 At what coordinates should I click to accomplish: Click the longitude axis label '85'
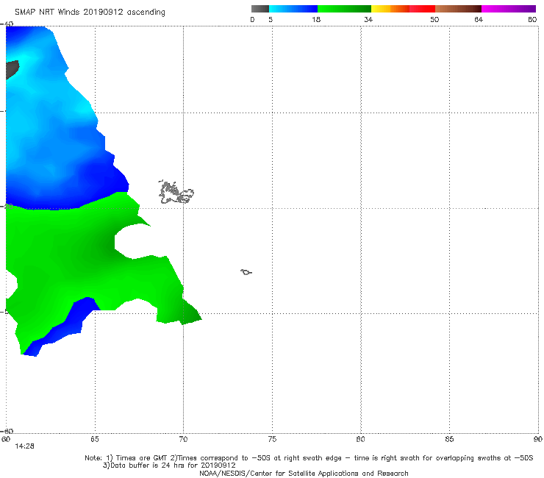click(x=449, y=440)
